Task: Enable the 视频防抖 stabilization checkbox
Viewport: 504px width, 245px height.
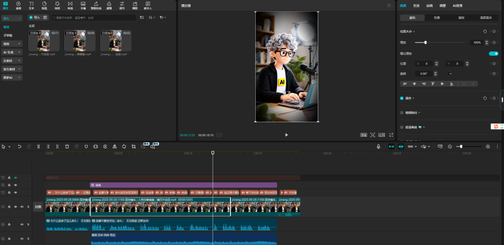Action: tap(402, 112)
